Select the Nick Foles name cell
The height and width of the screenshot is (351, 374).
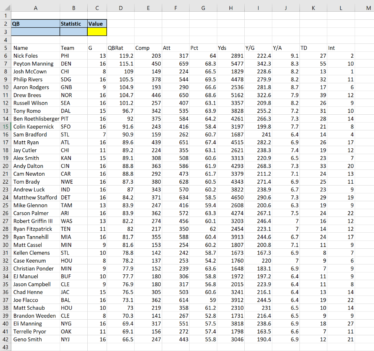point(35,56)
